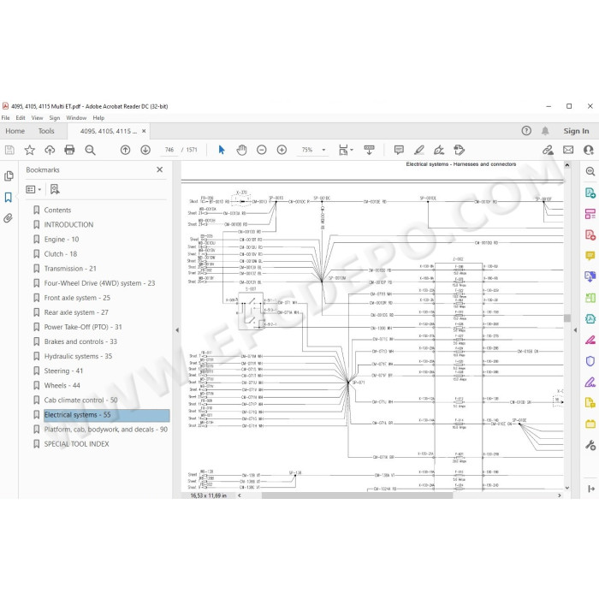Close the 4095, 4105, 4115 document tab
This screenshot has height=599, width=599.
click(144, 131)
